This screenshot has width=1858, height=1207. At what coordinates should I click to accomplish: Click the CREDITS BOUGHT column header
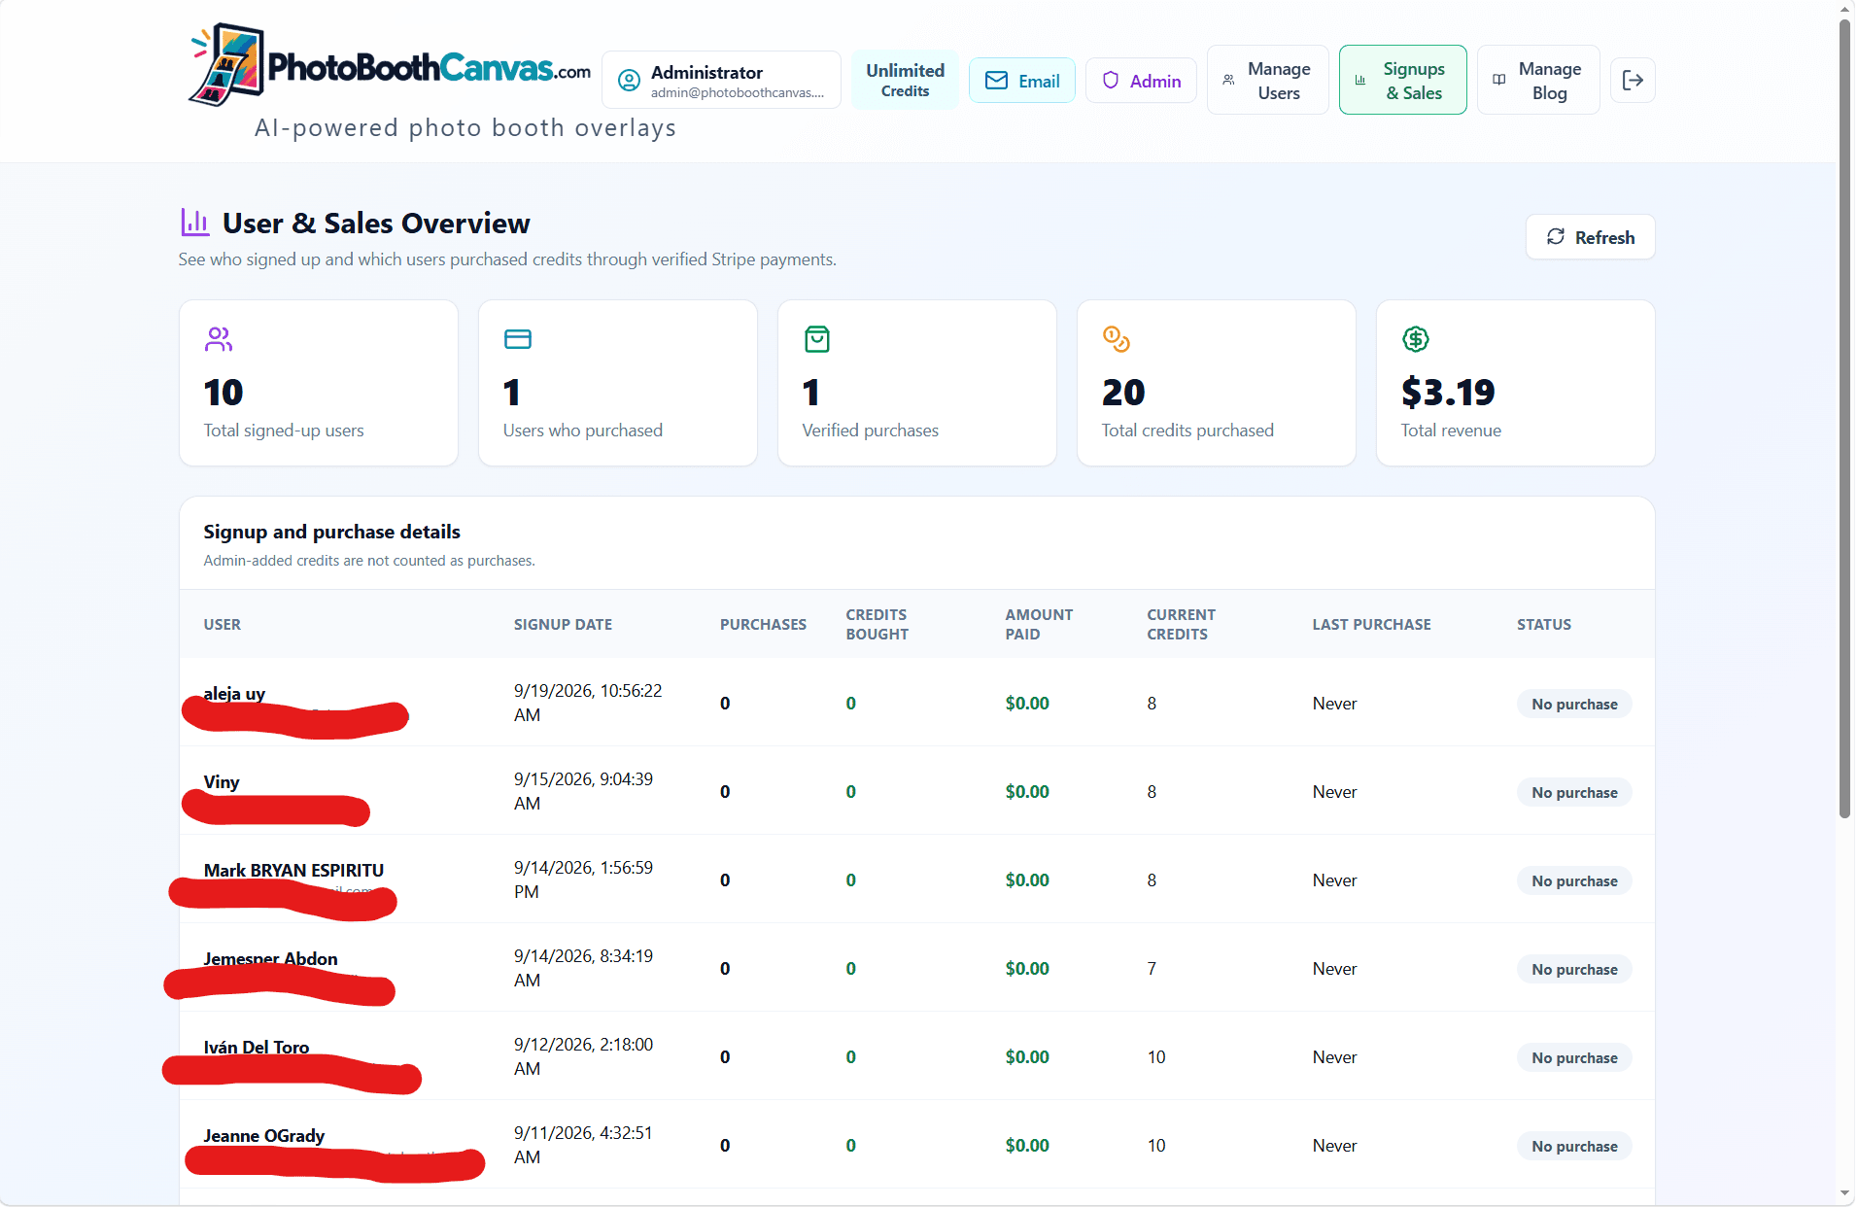pyautogui.click(x=877, y=625)
